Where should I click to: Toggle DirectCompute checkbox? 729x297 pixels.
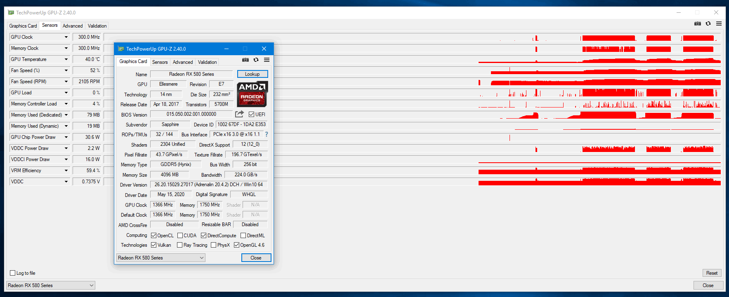(203, 236)
